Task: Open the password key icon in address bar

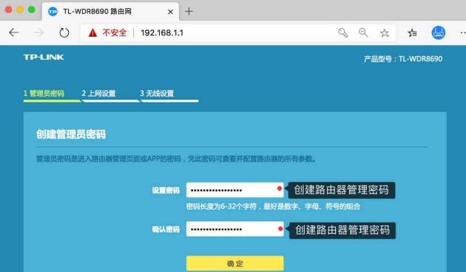Action: point(342,32)
